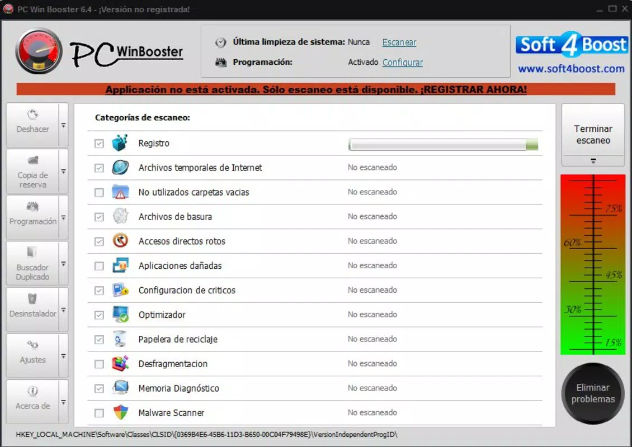Image resolution: width=632 pixels, height=447 pixels.
Task: Open the Acerca de sidebar item
Action: [x=32, y=402]
